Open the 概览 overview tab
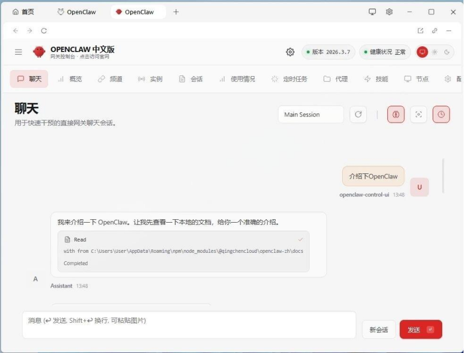Viewport: 464px width, 353px height. (70, 79)
